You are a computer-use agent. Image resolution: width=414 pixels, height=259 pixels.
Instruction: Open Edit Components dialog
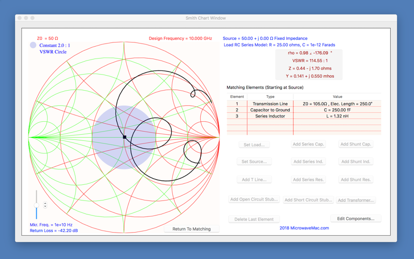click(356, 219)
